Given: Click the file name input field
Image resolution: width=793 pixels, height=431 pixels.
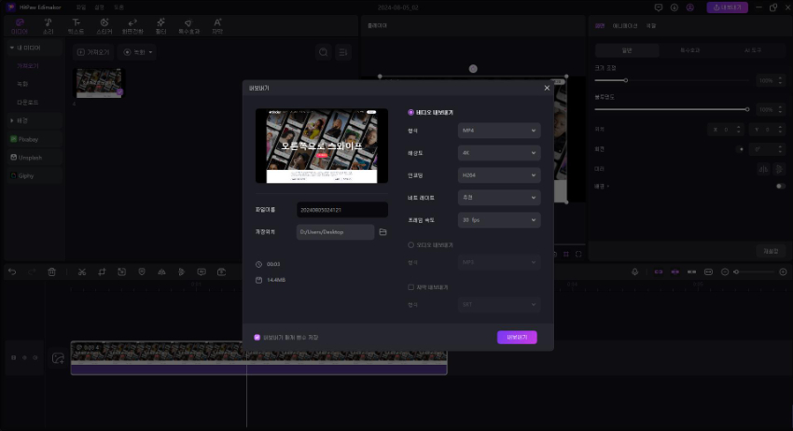Looking at the screenshot, I should coord(341,210).
